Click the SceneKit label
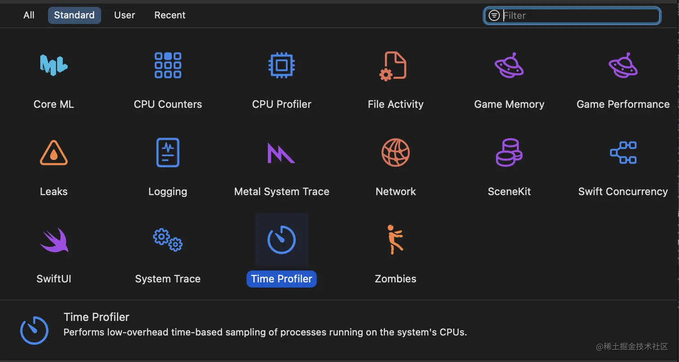The image size is (679, 362). point(509,192)
